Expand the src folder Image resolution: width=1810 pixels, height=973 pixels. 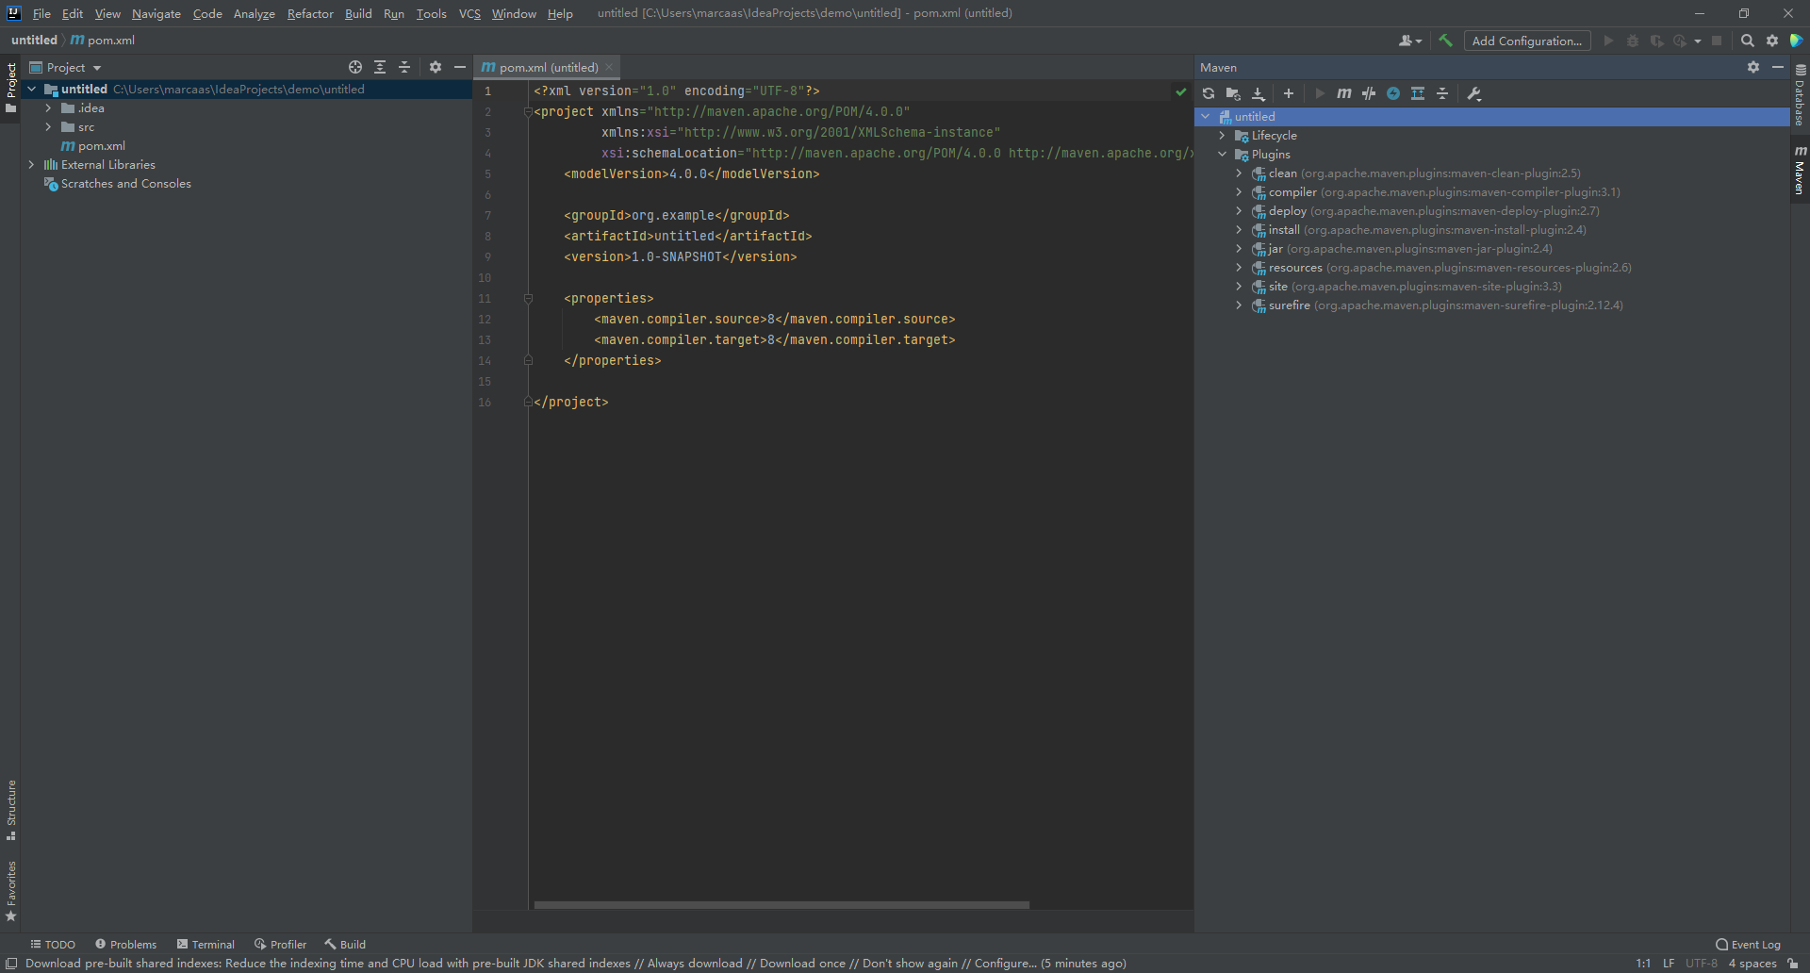[x=48, y=127]
